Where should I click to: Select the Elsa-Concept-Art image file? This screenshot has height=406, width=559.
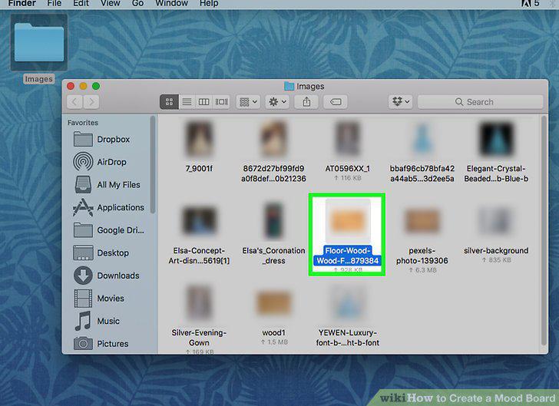point(199,221)
